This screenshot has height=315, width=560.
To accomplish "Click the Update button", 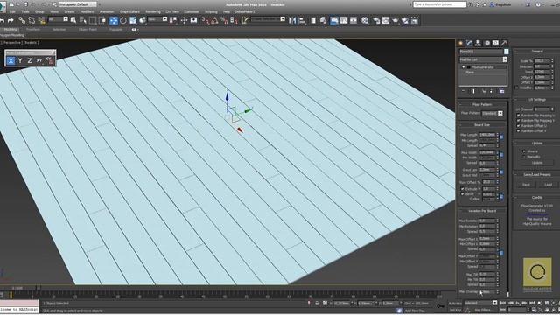I will pos(537,163).
